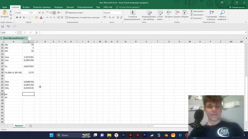Toggle Wrap Text (Перенести текст)
This screenshot has width=248, height=139.
pos(74,13)
